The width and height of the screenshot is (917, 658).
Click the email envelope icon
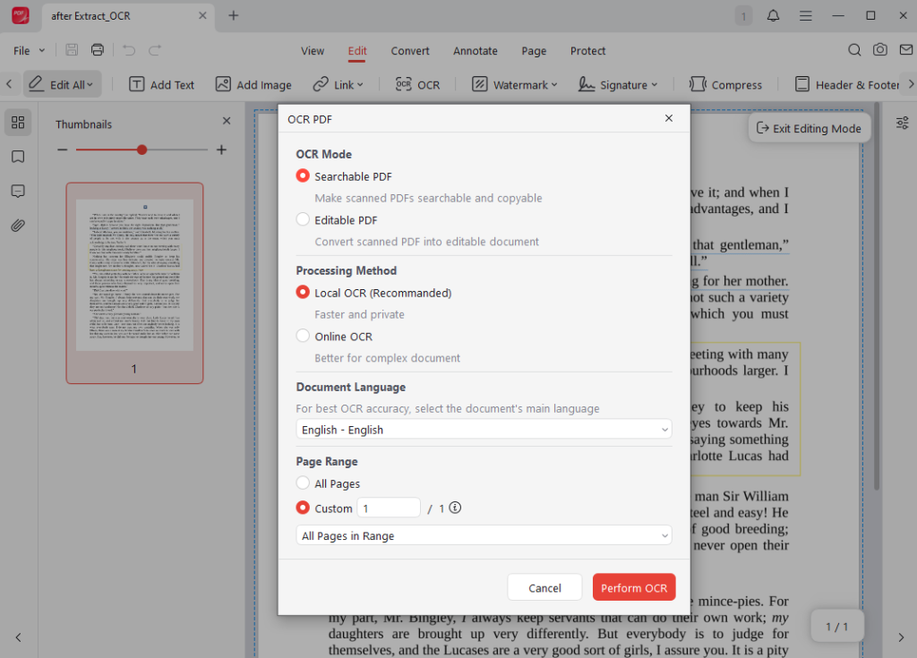[906, 50]
